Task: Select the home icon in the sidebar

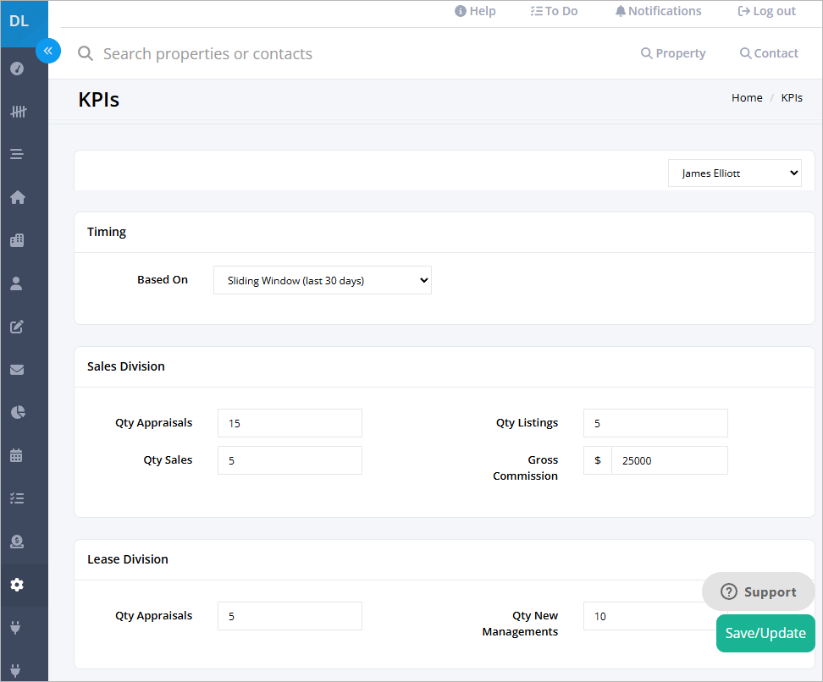Action: [17, 197]
